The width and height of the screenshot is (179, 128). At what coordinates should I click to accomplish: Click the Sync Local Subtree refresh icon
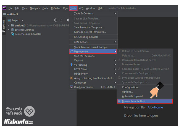click(119, 78)
